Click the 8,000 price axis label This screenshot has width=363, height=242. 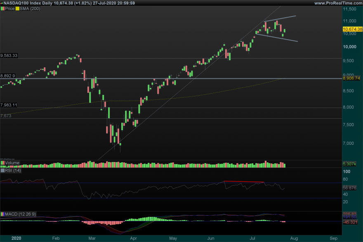coord(349,107)
